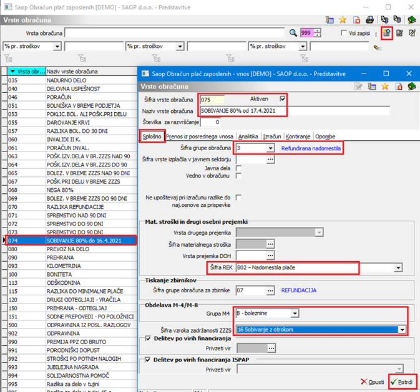This screenshot has height=392, width=420.
Task: Open the Analitika tab
Action: (x=248, y=136)
